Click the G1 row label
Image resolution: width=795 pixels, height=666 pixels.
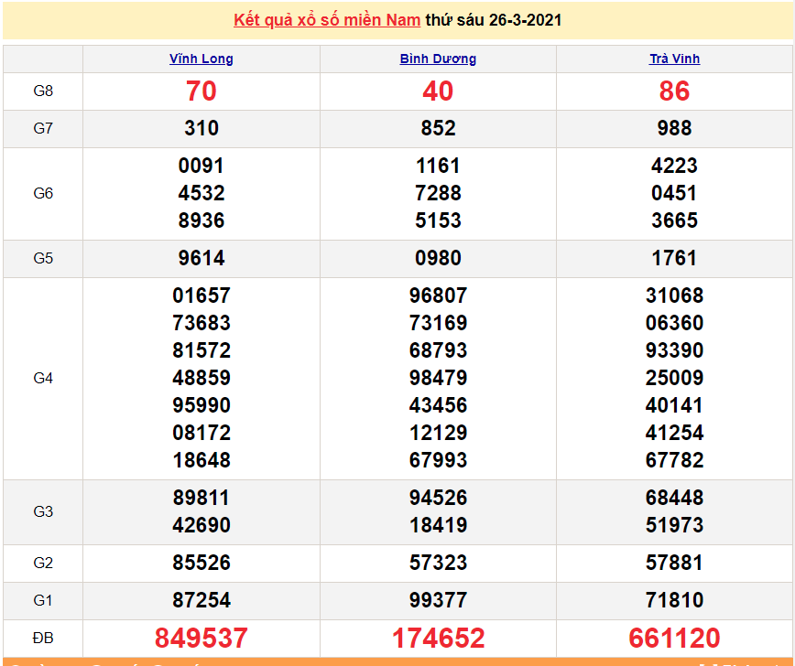(43, 600)
